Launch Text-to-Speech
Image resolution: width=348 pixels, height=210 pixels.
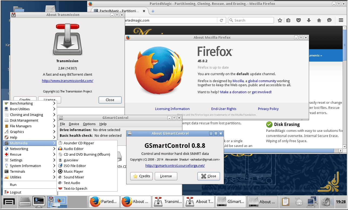[x=87, y=188]
